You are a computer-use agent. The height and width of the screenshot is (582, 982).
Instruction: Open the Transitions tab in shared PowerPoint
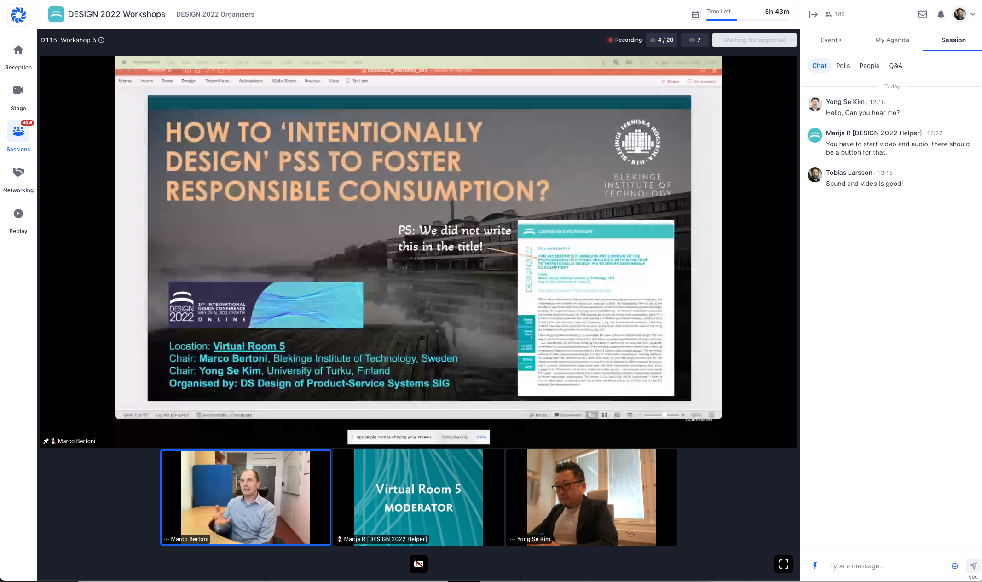point(217,81)
